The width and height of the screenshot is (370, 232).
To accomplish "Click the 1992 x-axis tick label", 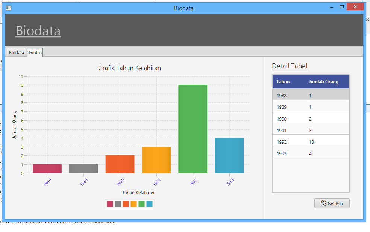I will 193,182.
